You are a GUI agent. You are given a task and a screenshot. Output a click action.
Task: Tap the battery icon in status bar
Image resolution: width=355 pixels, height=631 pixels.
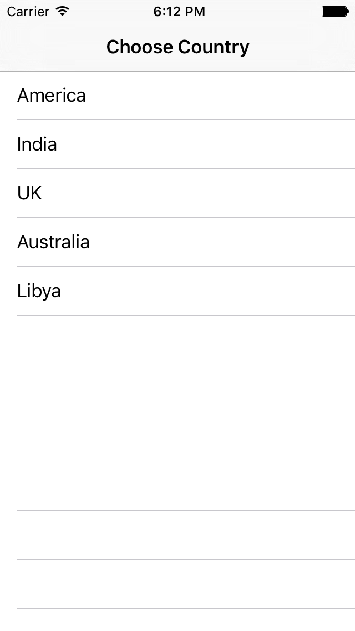coord(335,11)
